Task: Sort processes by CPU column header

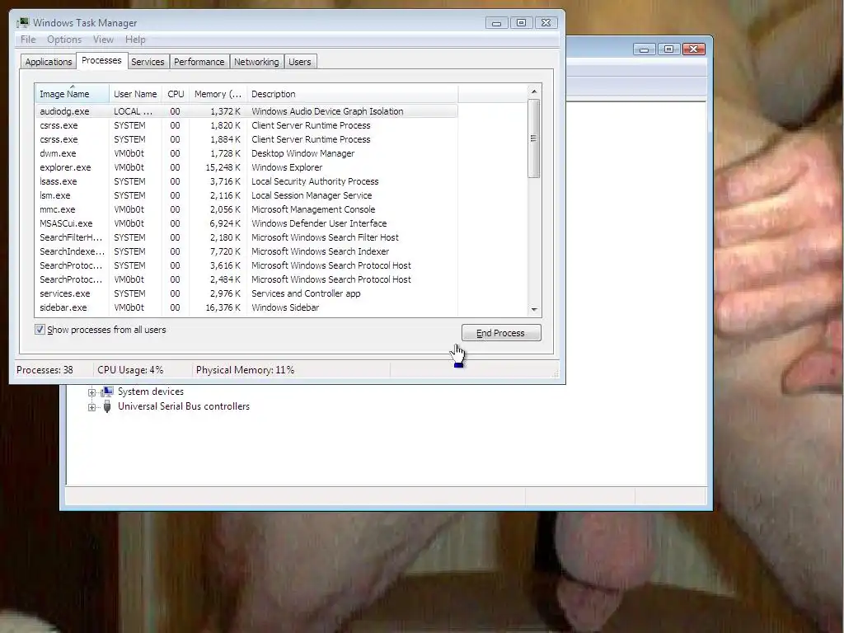Action: [x=176, y=94]
